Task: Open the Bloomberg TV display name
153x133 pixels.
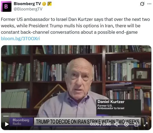Action: (27, 4)
